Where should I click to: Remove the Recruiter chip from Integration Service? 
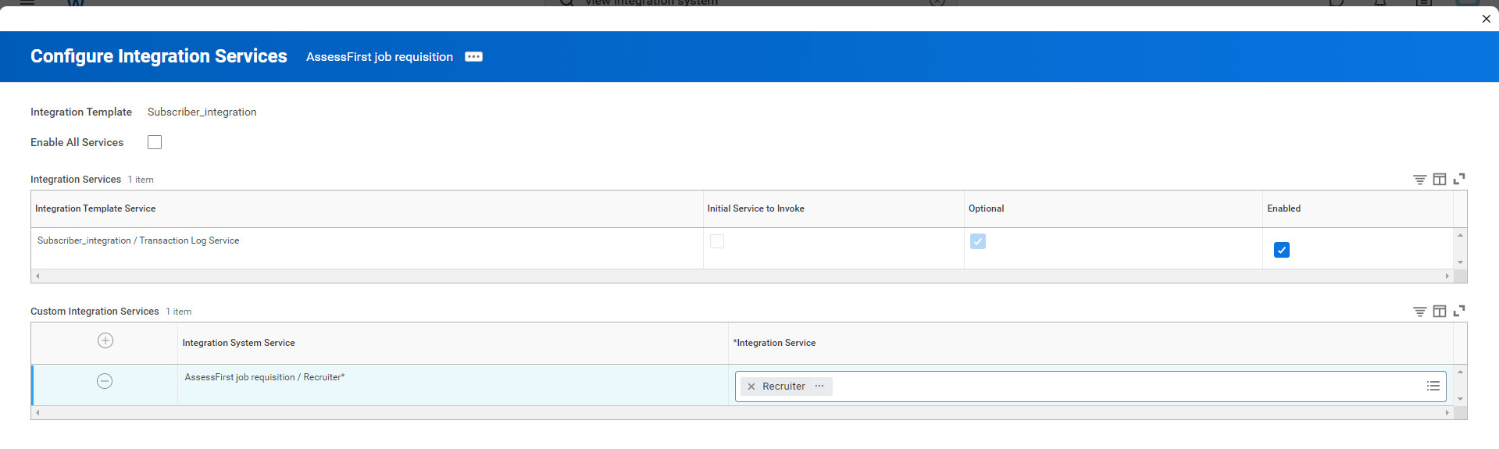[x=751, y=387]
